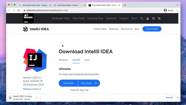Open the Support menu

(x=124, y=18)
